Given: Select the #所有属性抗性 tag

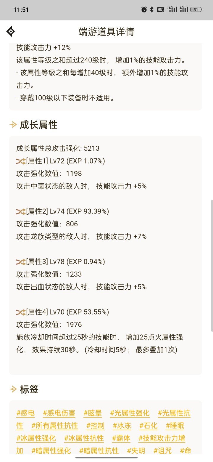Looking at the screenshot, I should pos(55,426).
